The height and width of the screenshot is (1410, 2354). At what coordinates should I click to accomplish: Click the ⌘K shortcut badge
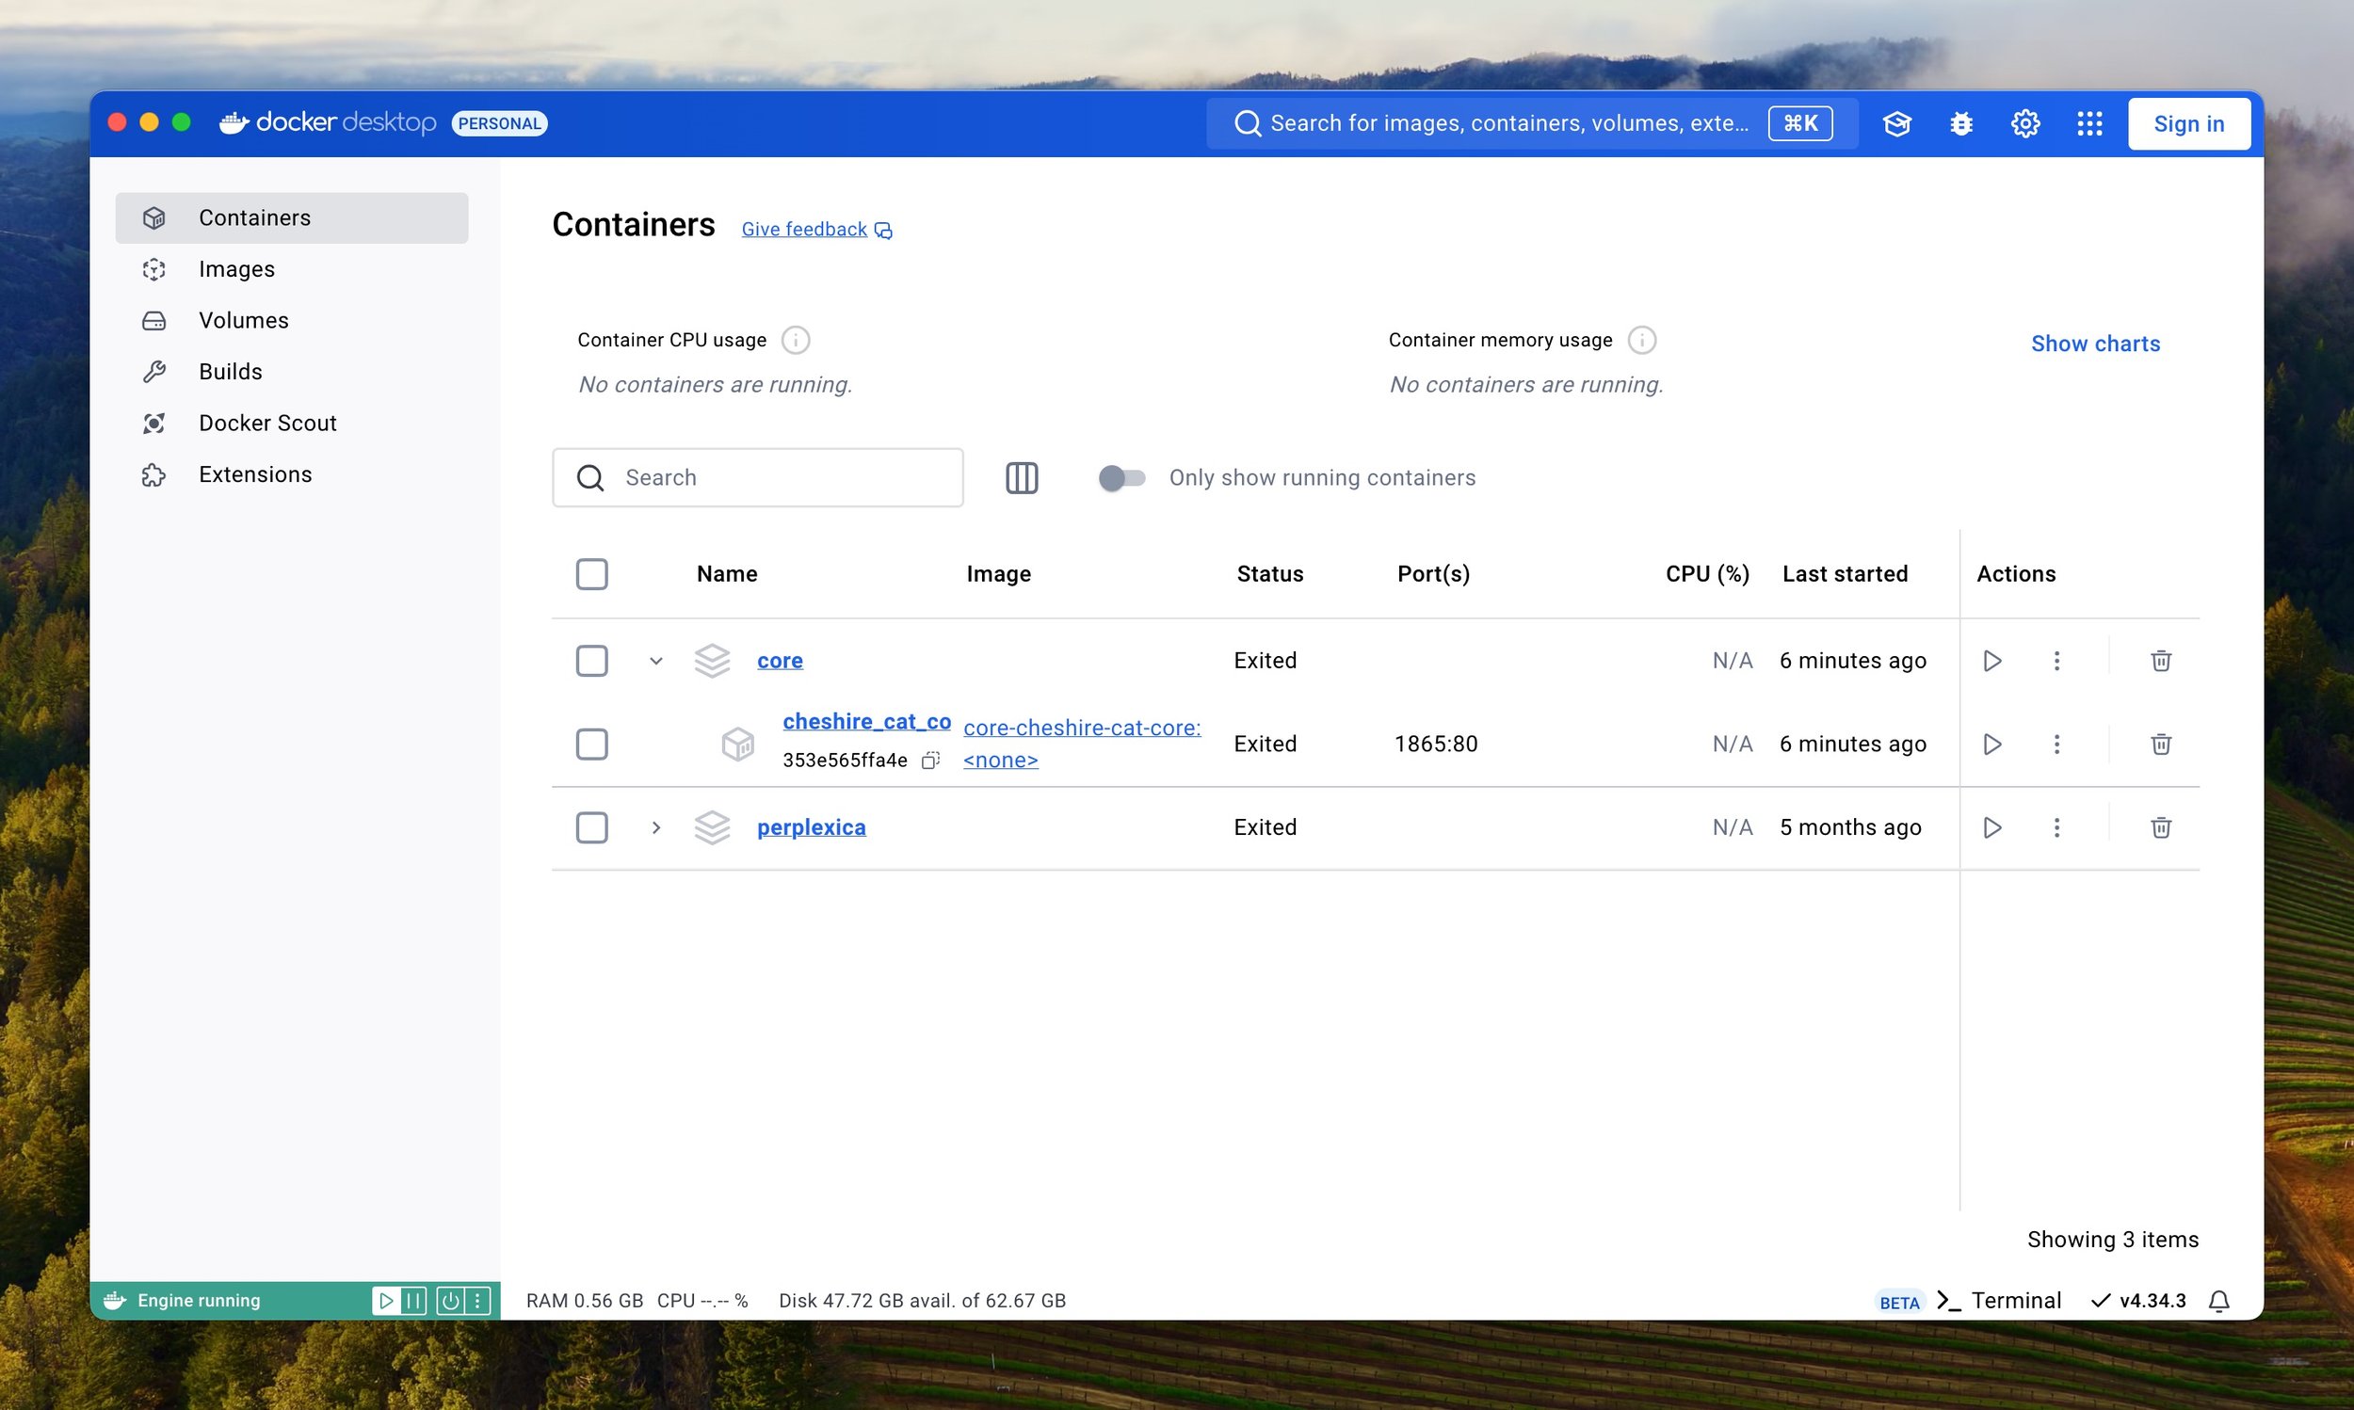coord(1800,123)
